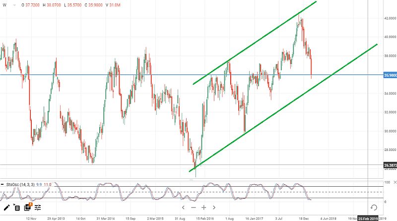Collapse the StoOsc panel with minus
This screenshot has width=397, height=221.
[2, 185]
